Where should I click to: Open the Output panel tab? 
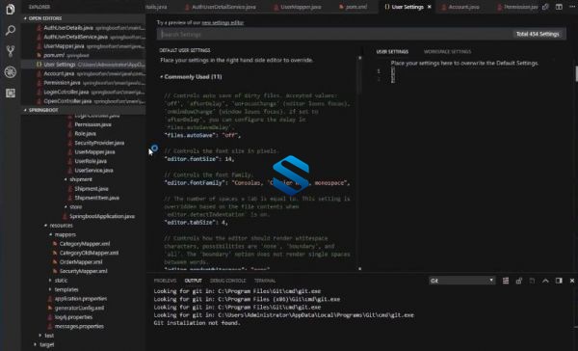click(194, 281)
